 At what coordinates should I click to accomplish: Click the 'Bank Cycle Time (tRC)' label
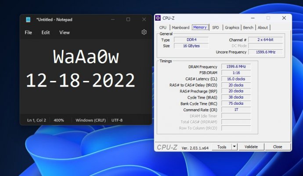click(x=199, y=104)
